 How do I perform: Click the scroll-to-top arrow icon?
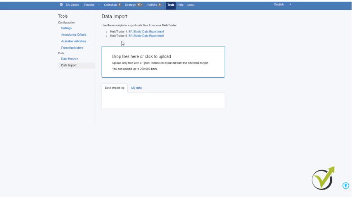(346, 185)
